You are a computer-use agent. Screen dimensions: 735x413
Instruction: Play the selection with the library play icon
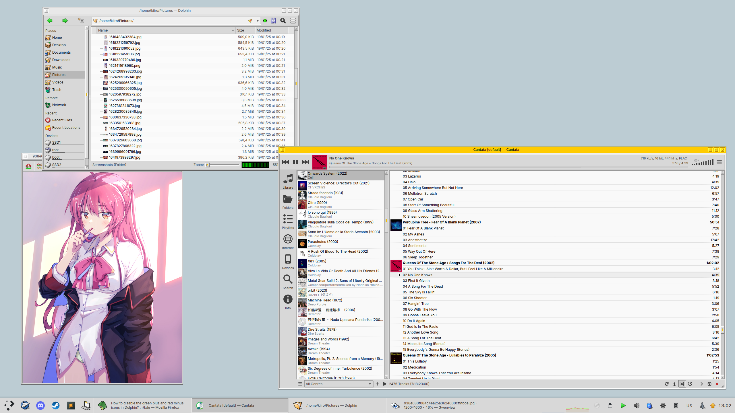pyautogui.click(x=385, y=384)
